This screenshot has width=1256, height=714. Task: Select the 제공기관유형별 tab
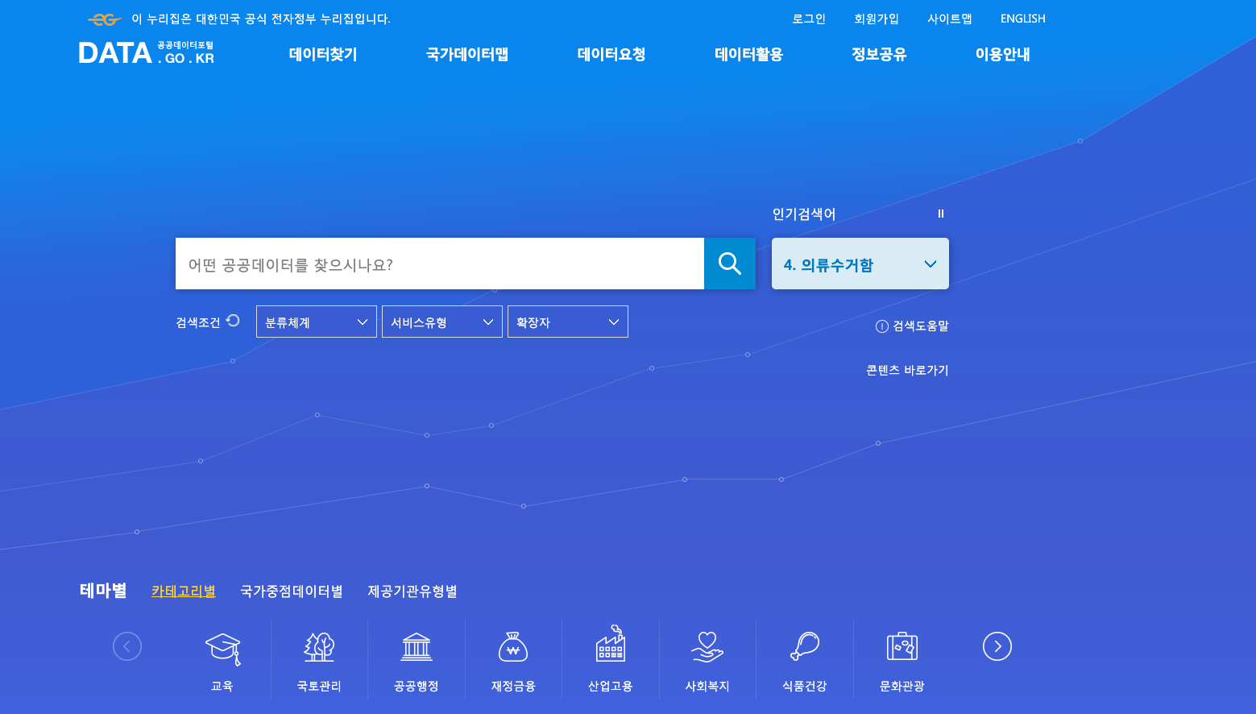(412, 591)
